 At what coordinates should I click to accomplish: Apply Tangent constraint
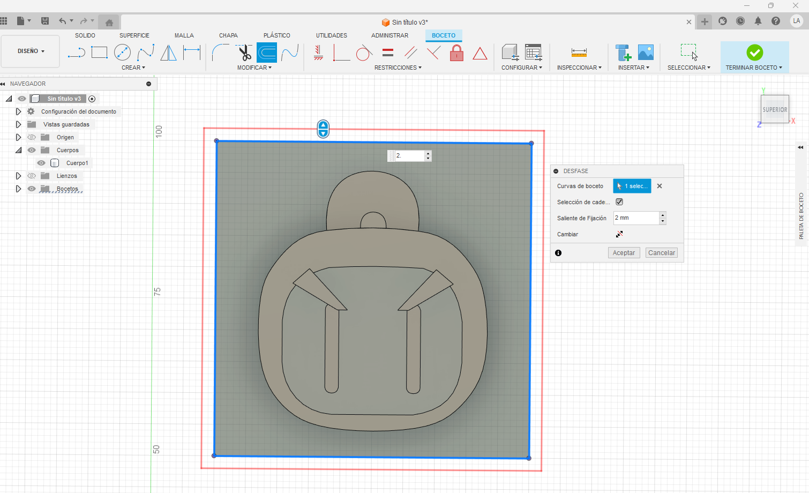[x=364, y=53]
